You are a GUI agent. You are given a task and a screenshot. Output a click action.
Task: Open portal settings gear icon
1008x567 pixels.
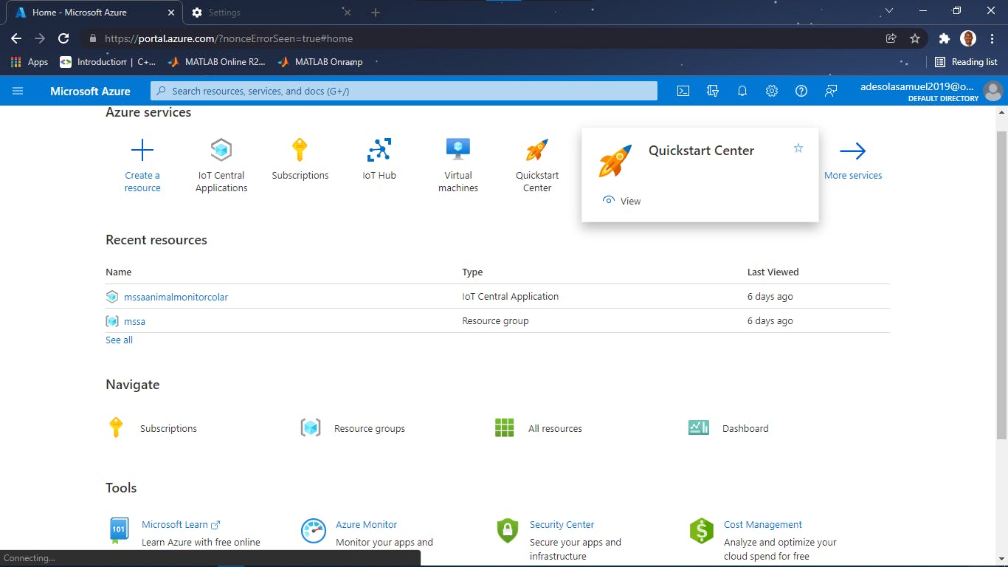772,91
